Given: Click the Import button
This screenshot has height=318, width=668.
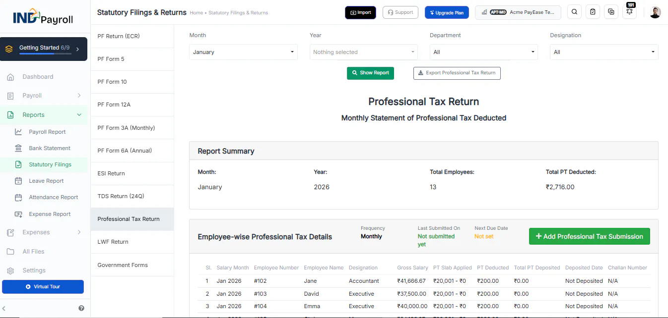Looking at the screenshot, I should coord(360,12).
